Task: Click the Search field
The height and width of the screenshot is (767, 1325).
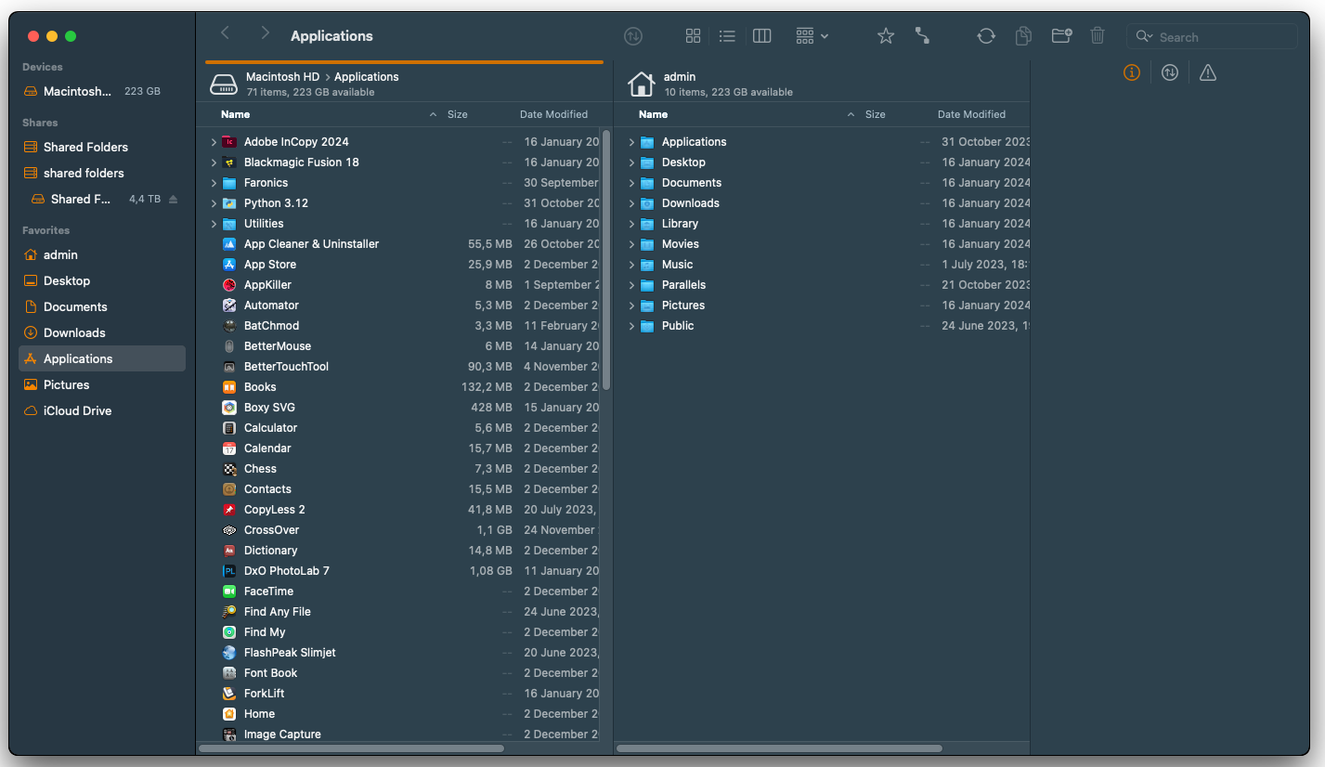Action: (x=1212, y=37)
